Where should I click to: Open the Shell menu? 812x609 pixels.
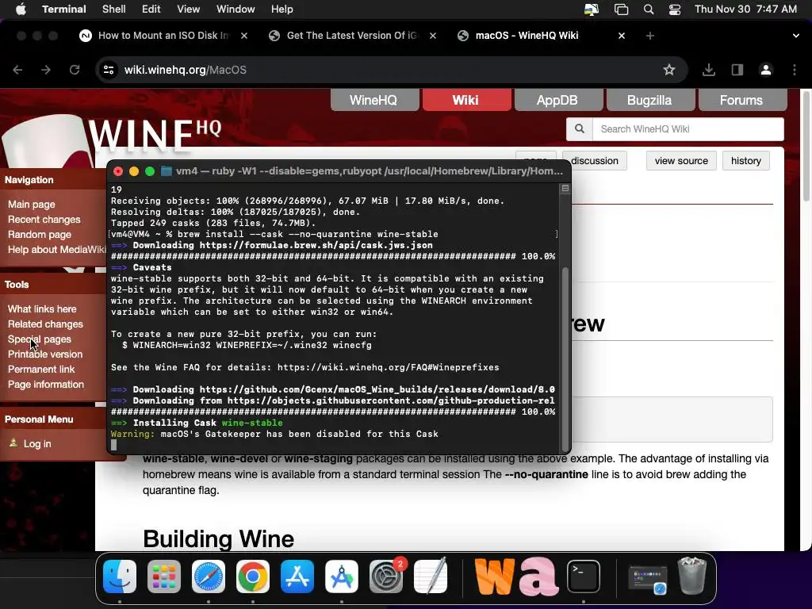[x=114, y=10]
